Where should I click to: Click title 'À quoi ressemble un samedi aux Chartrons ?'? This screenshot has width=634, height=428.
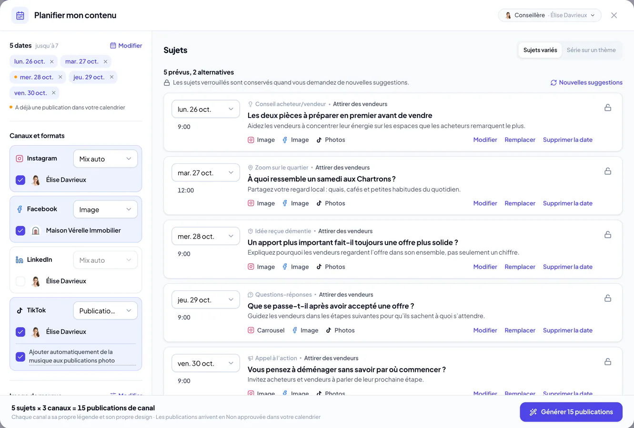pos(322,179)
